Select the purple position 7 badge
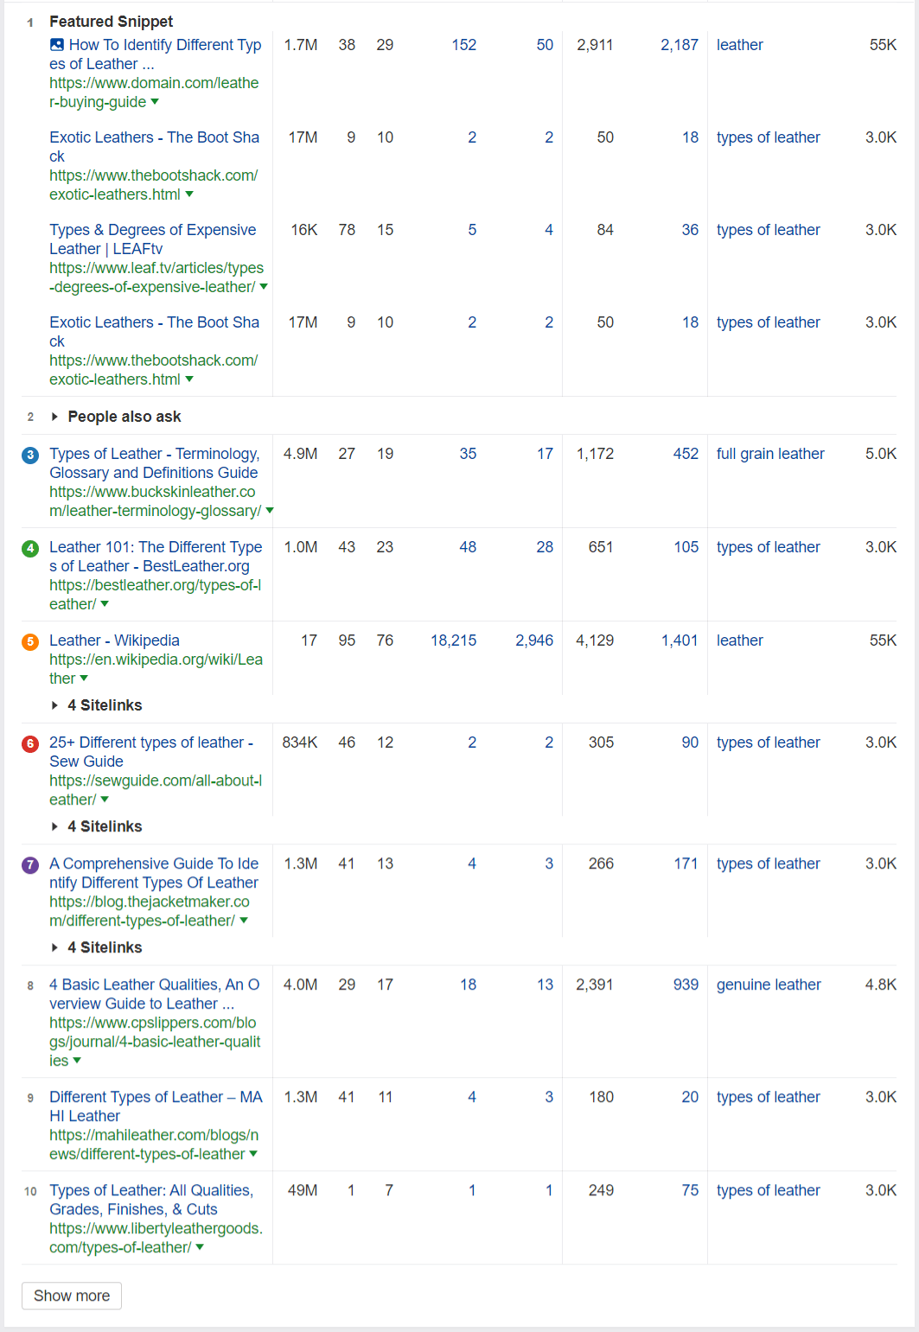Screen dimensions: 919x1332 pyautogui.click(x=30, y=864)
